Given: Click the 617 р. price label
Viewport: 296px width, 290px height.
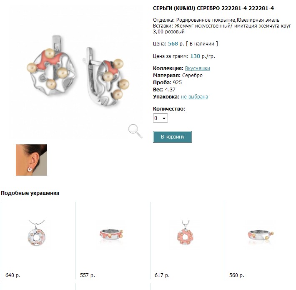Looking at the screenshot, I should coord(162,275).
